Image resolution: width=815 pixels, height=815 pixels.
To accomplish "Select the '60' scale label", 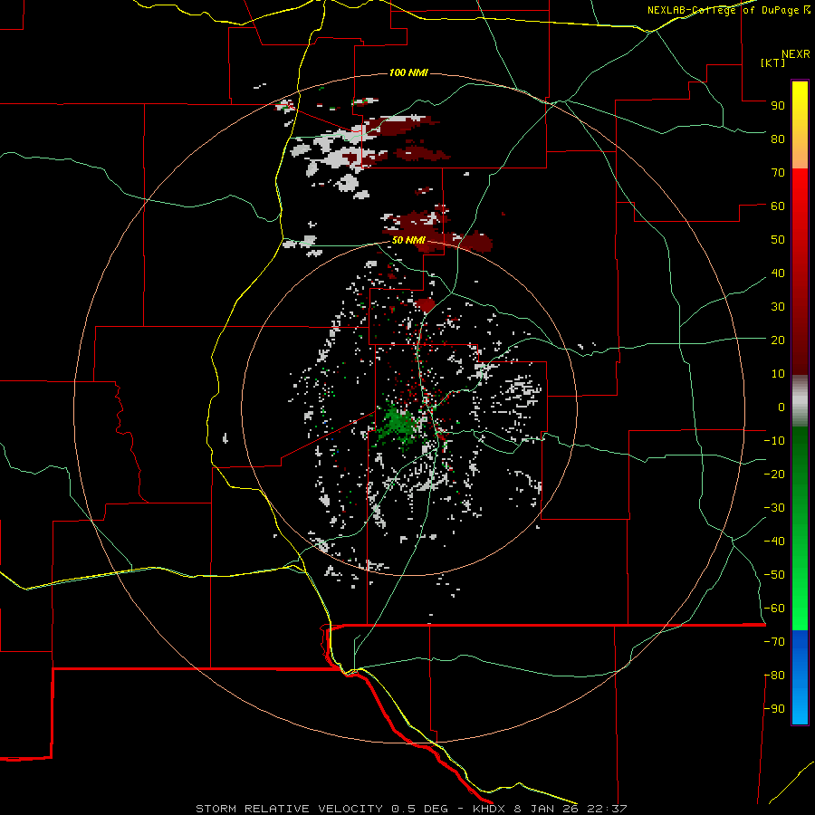I will 778,206.
